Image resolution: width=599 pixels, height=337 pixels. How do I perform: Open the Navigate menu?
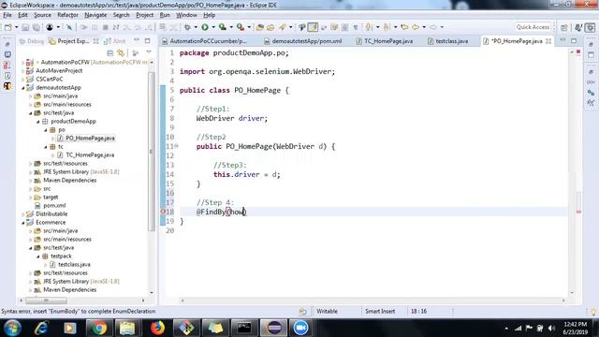pyautogui.click(x=95, y=15)
